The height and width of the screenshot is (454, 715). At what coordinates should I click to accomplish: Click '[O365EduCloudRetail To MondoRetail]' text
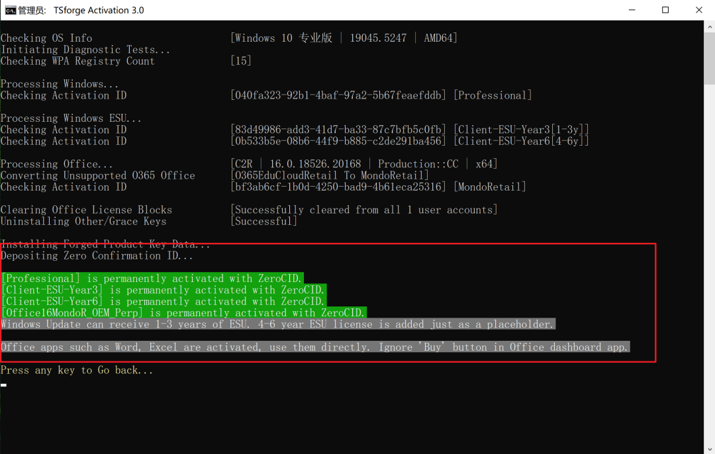pos(330,175)
